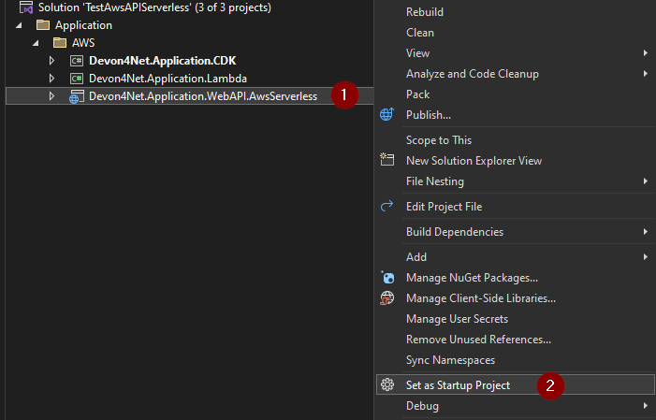This screenshot has width=656, height=420.
Task: Open the Add submenu arrow
Action: point(645,257)
